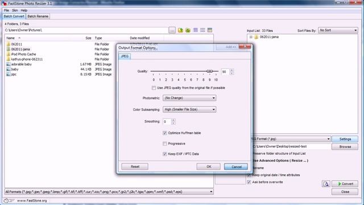364x205 pixels.
Task: Open the Color Subsampling dropdown
Action: (x=189, y=109)
